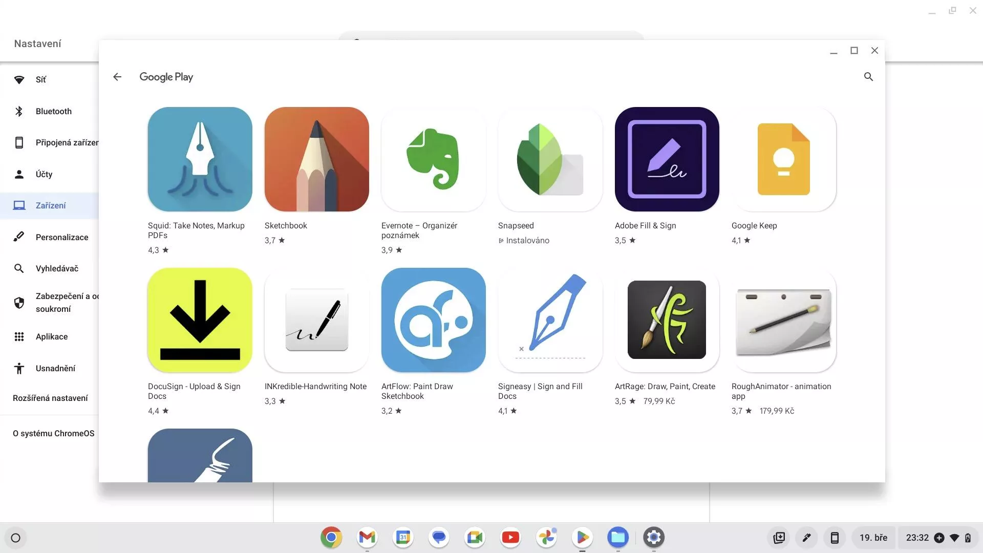
Task: Click ArtRage price 79,99 Kč
Action: (659, 401)
